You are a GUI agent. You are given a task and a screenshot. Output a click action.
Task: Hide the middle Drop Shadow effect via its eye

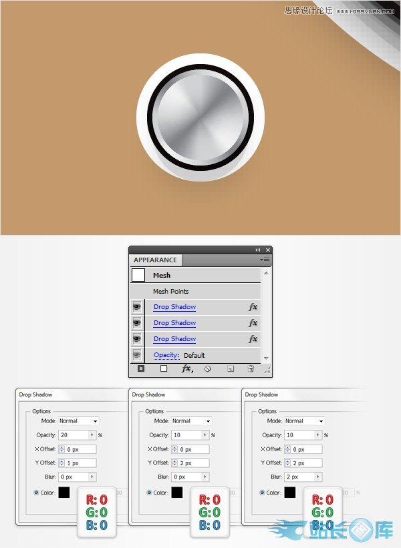pyautogui.click(x=137, y=323)
